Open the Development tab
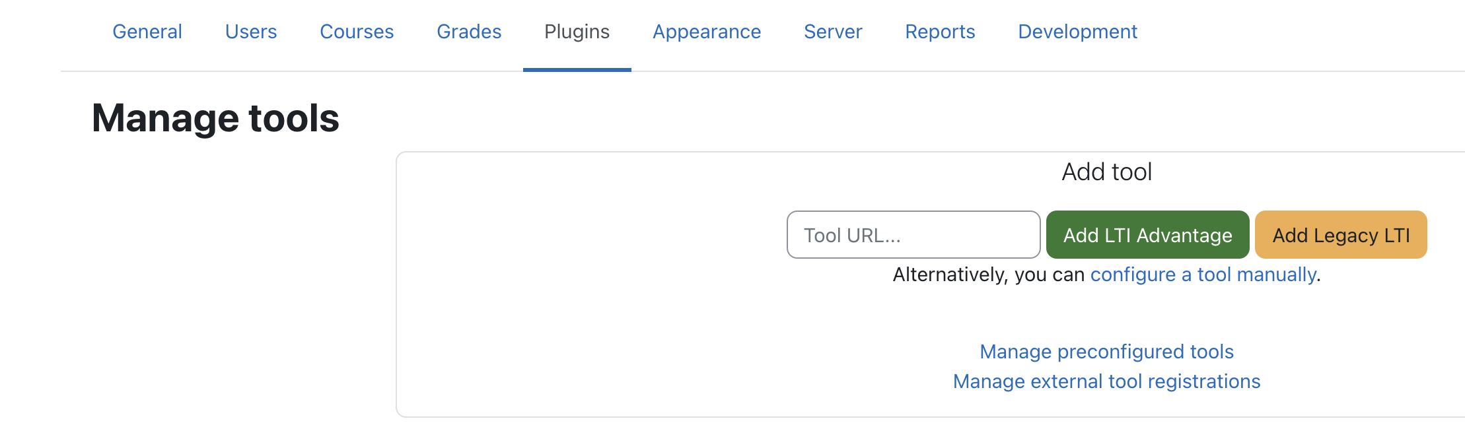The image size is (1465, 425). click(x=1077, y=32)
